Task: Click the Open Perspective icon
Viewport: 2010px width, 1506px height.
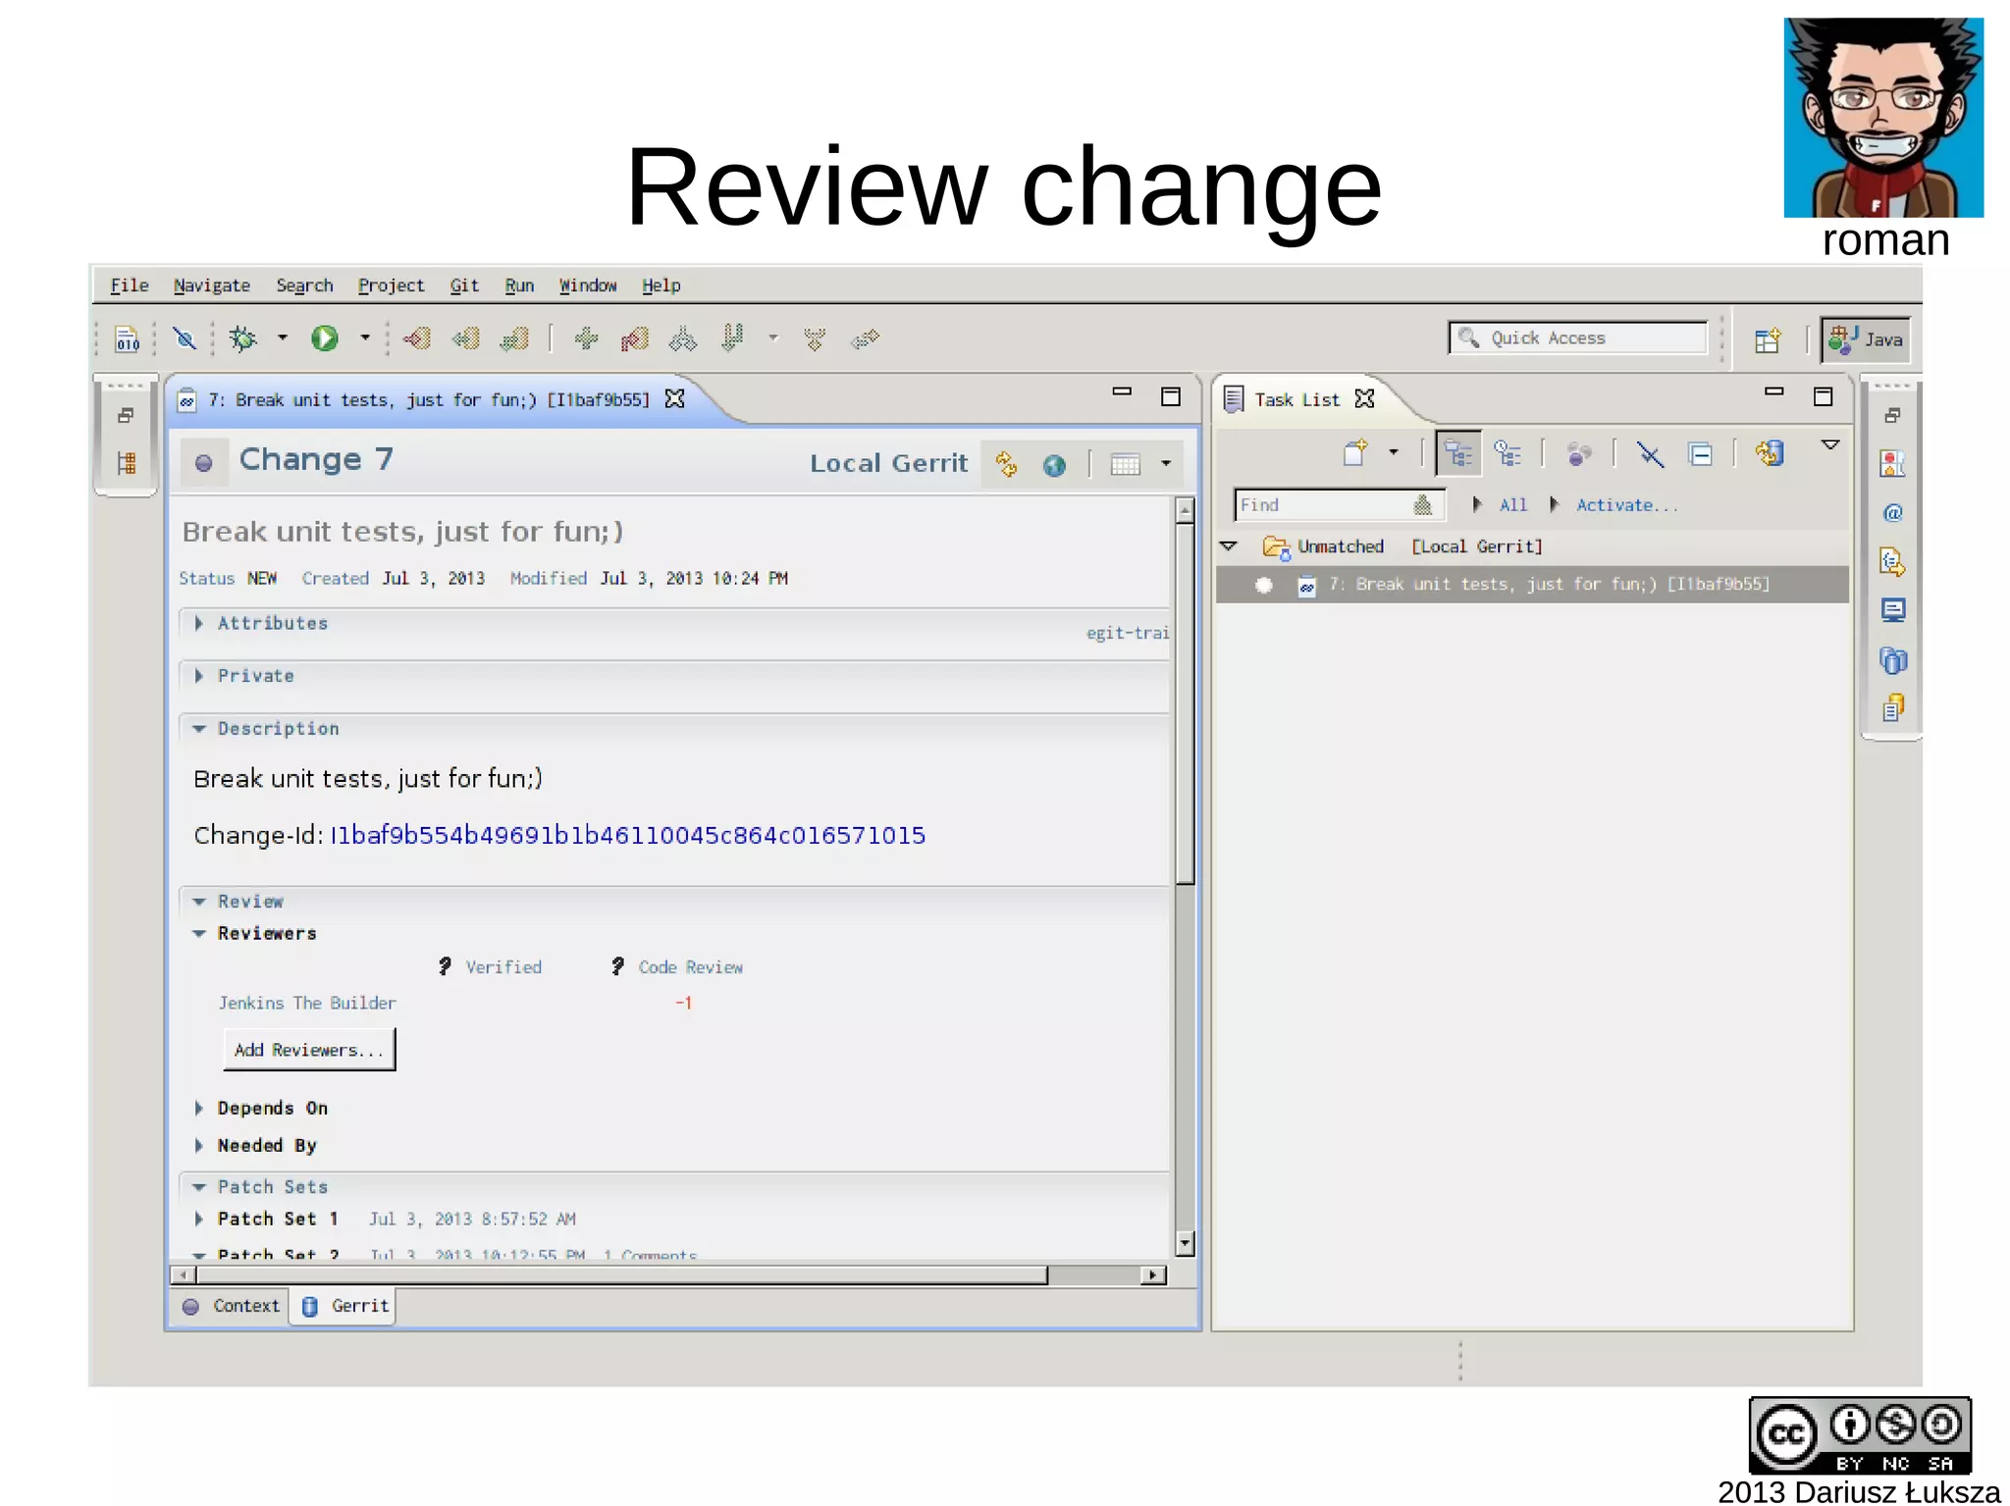Action: (1767, 339)
